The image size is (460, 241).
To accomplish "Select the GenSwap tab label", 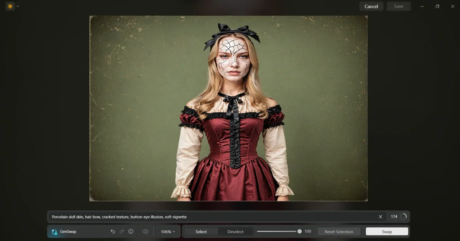I will (x=68, y=231).
